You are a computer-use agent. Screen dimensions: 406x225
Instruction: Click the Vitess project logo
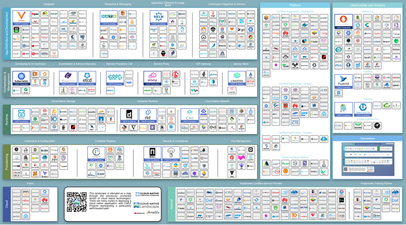[21, 18]
